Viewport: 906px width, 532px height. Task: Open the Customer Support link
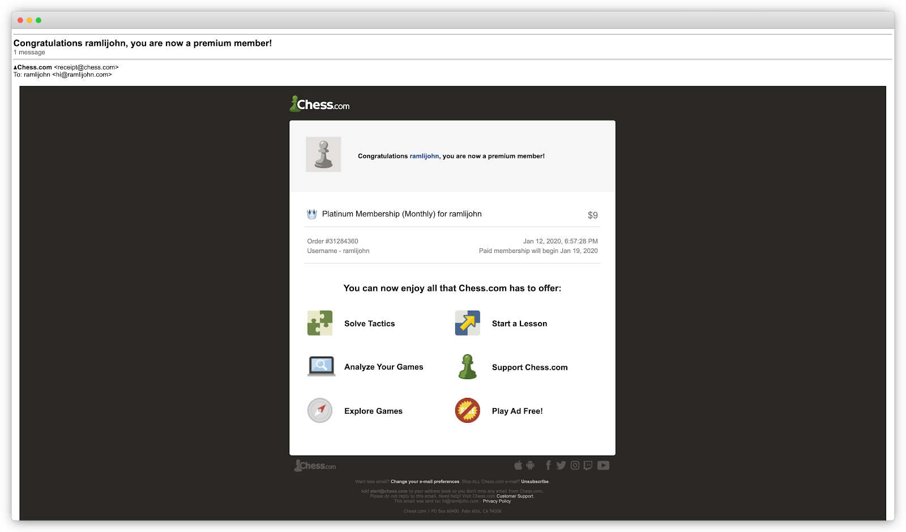[515, 496]
